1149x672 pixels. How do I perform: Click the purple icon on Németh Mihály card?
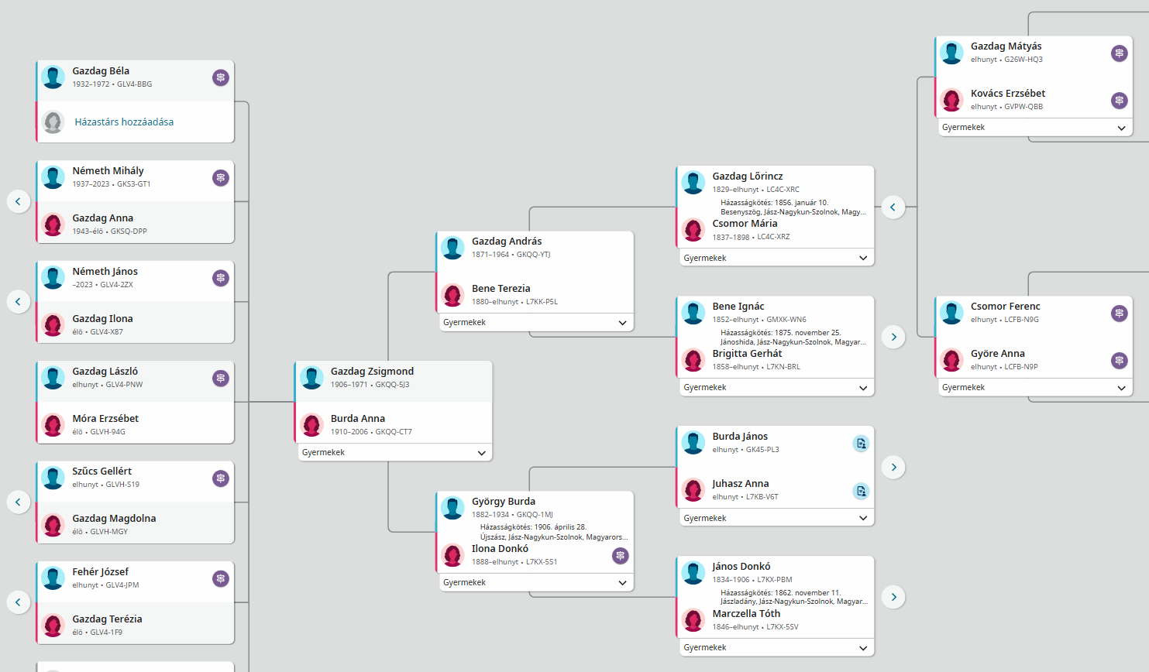click(x=221, y=178)
